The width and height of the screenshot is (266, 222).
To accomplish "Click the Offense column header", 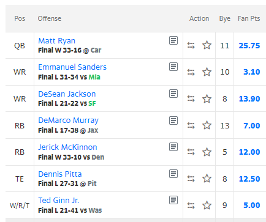I will coord(50,18).
